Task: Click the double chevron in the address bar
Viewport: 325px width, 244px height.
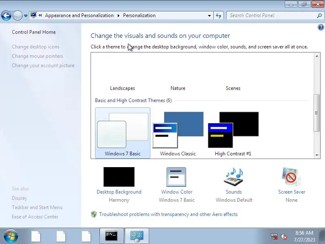Action: (x=40, y=15)
